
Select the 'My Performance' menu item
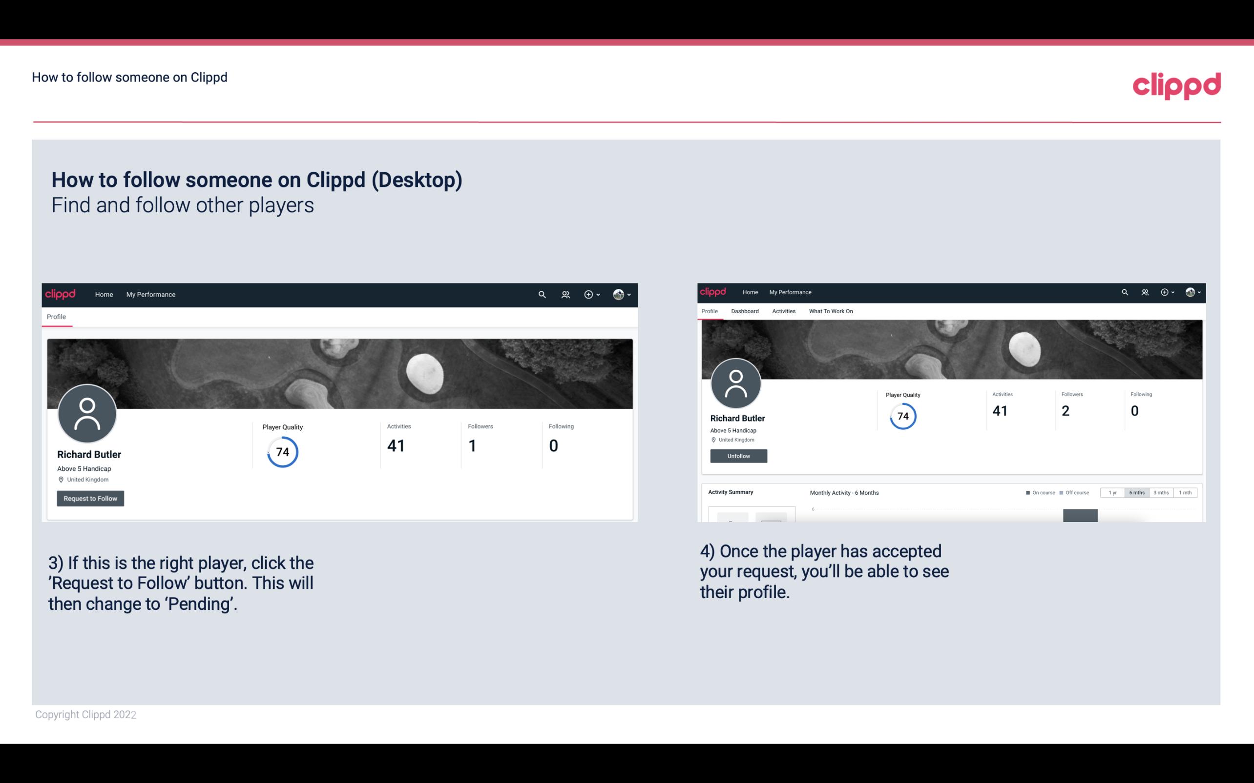(x=151, y=294)
